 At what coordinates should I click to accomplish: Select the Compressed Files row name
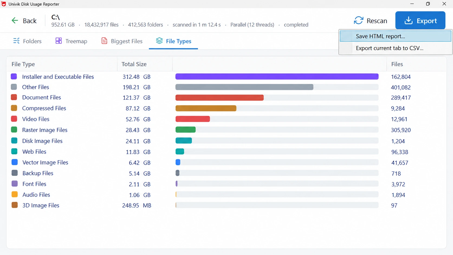coord(44,108)
